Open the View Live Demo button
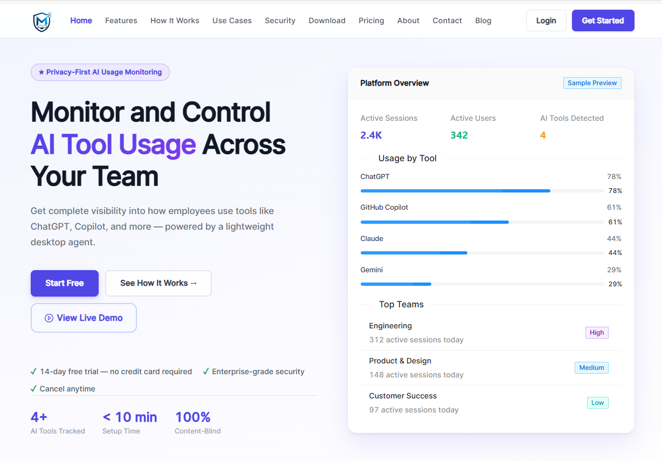The image size is (662, 461). coord(84,318)
